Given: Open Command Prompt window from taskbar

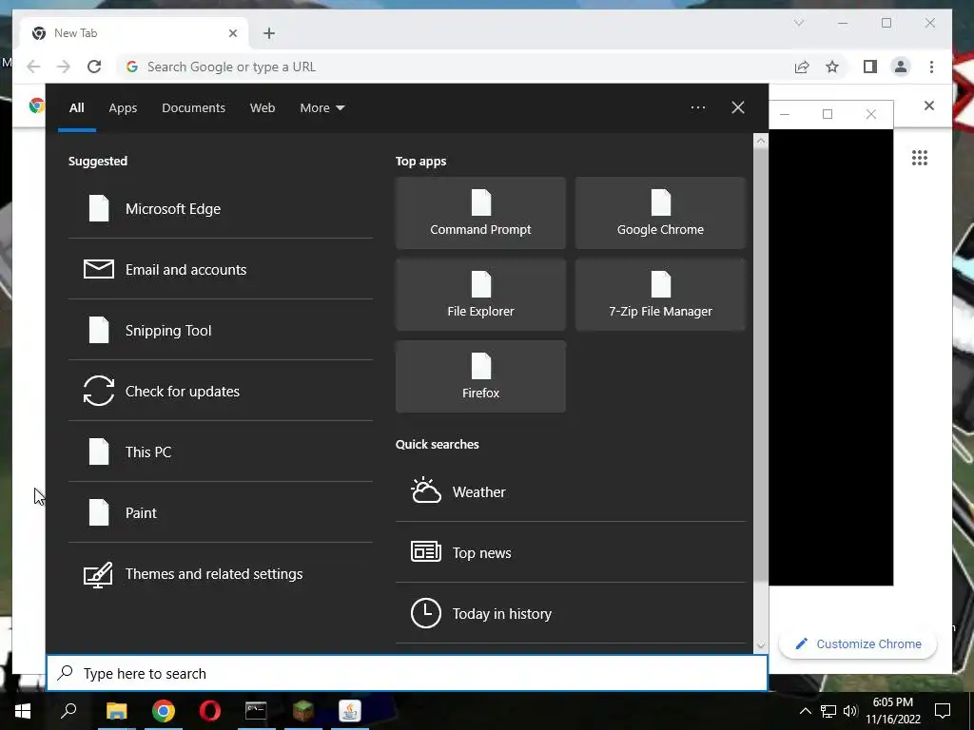Looking at the screenshot, I should pos(256,711).
